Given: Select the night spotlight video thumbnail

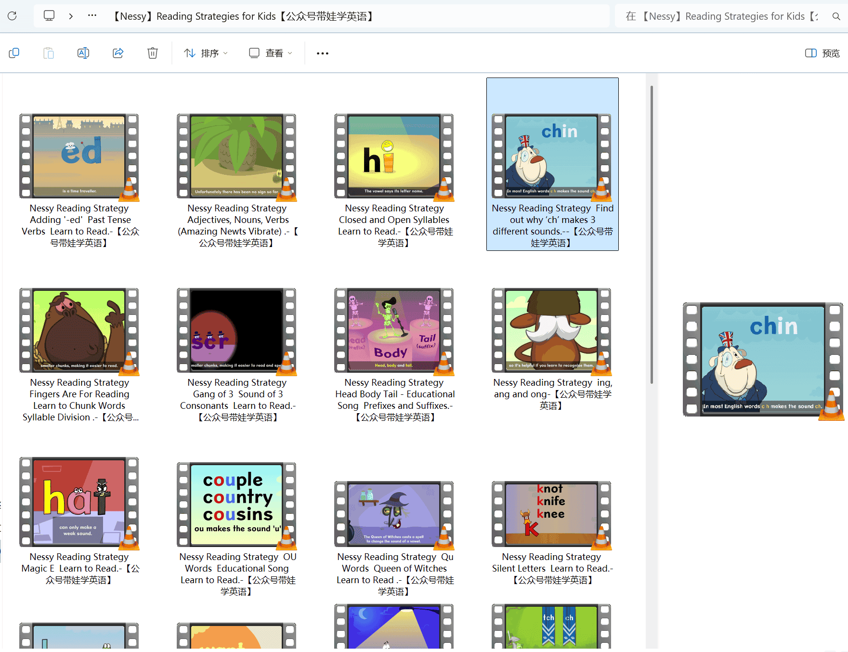Looking at the screenshot, I should (394, 626).
